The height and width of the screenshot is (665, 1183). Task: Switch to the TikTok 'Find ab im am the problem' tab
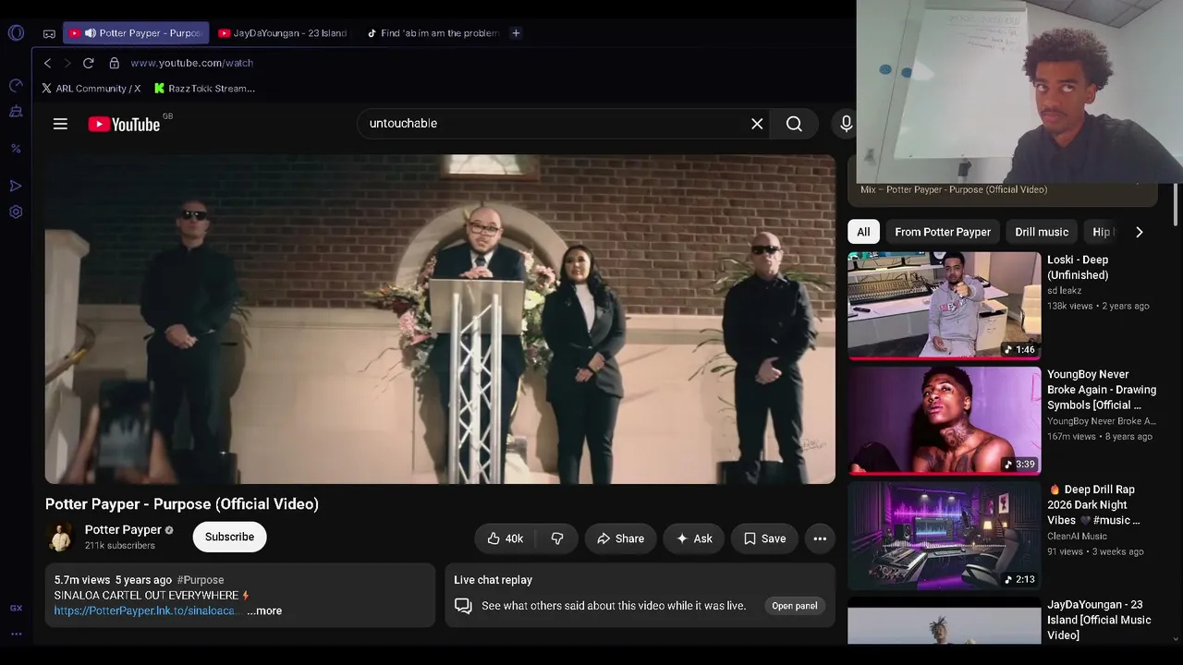tap(433, 33)
